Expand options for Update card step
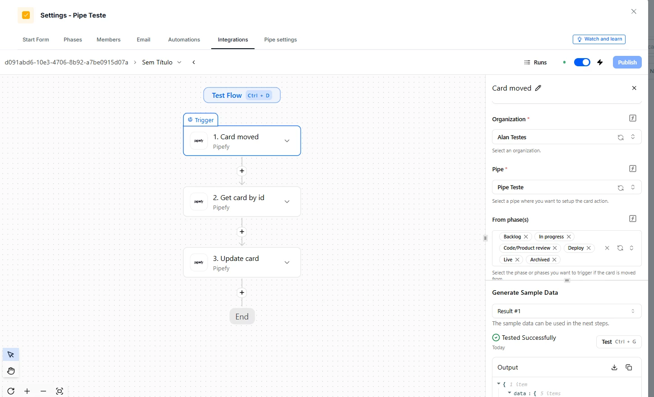654x397 pixels. (x=287, y=262)
